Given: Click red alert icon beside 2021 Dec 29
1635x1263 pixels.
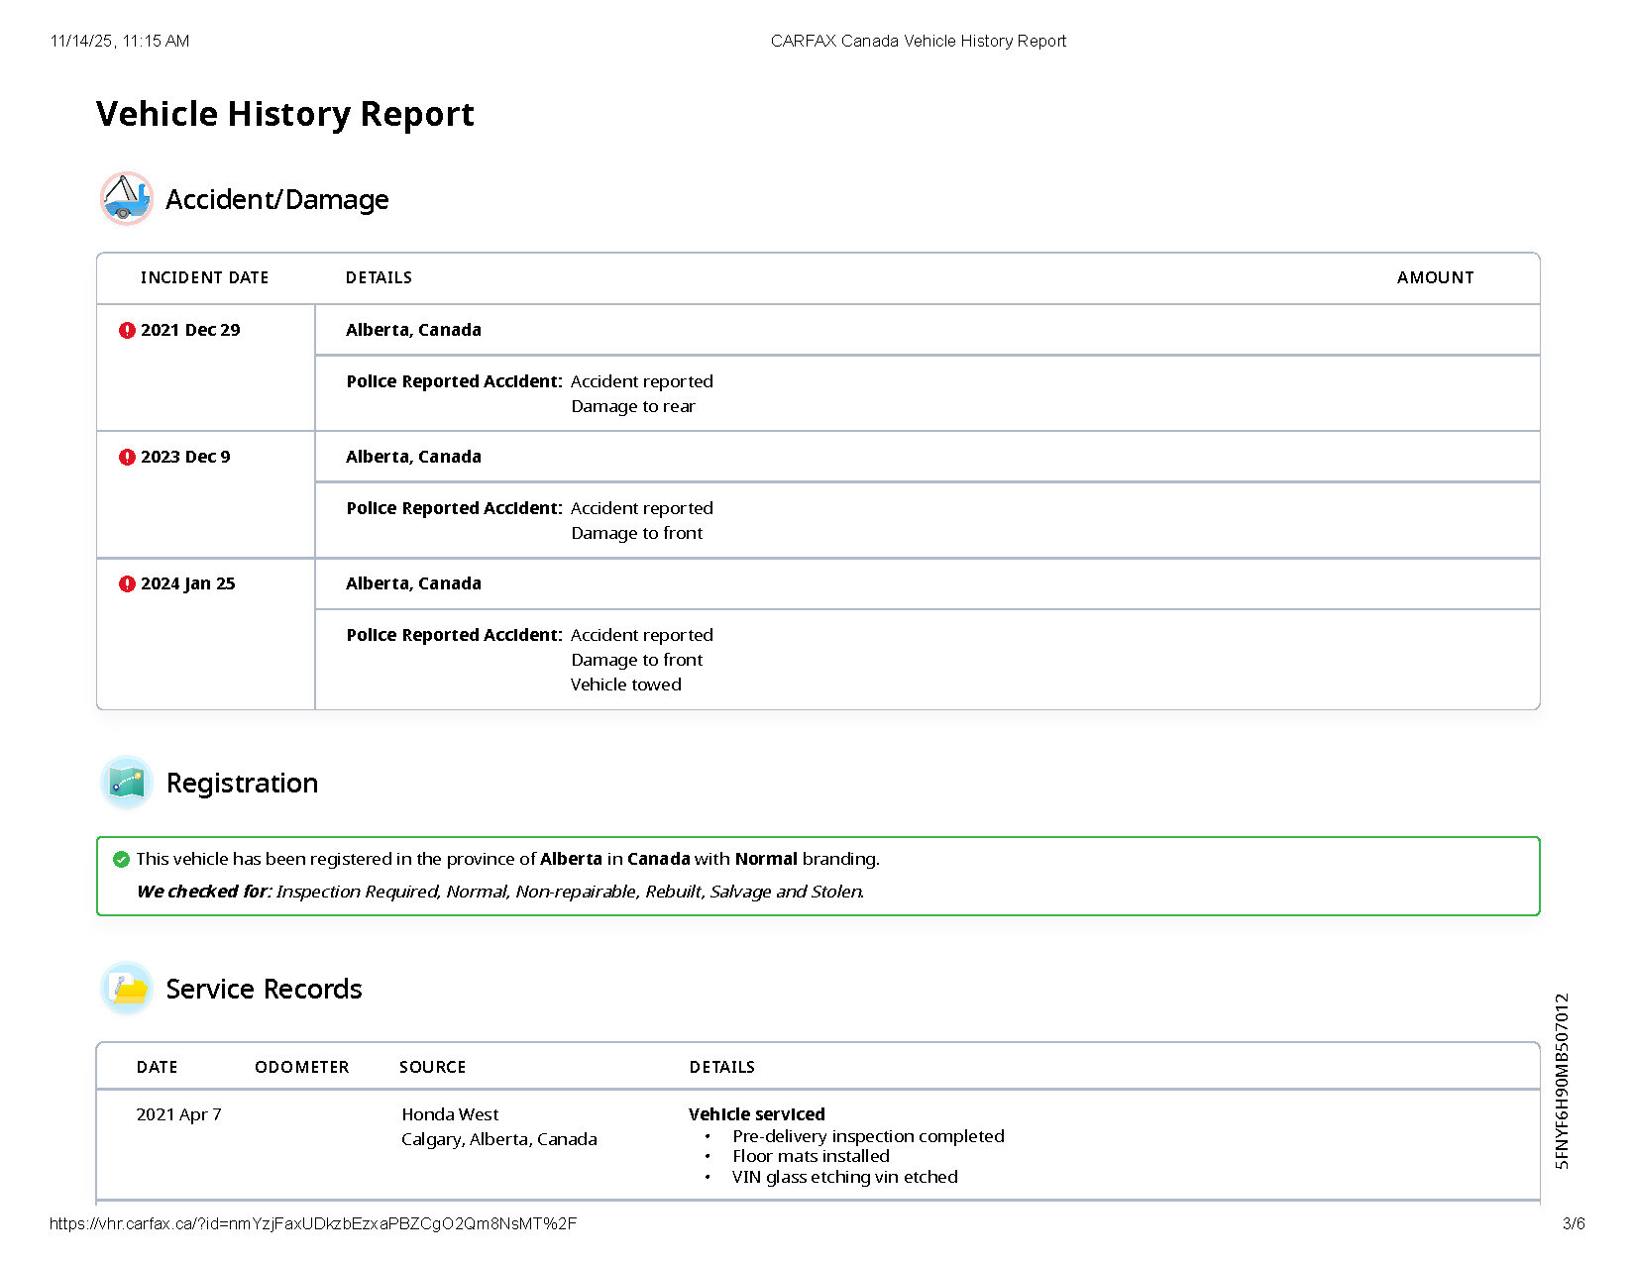Looking at the screenshot, I should pyautogui.click(x=127, y=331).
